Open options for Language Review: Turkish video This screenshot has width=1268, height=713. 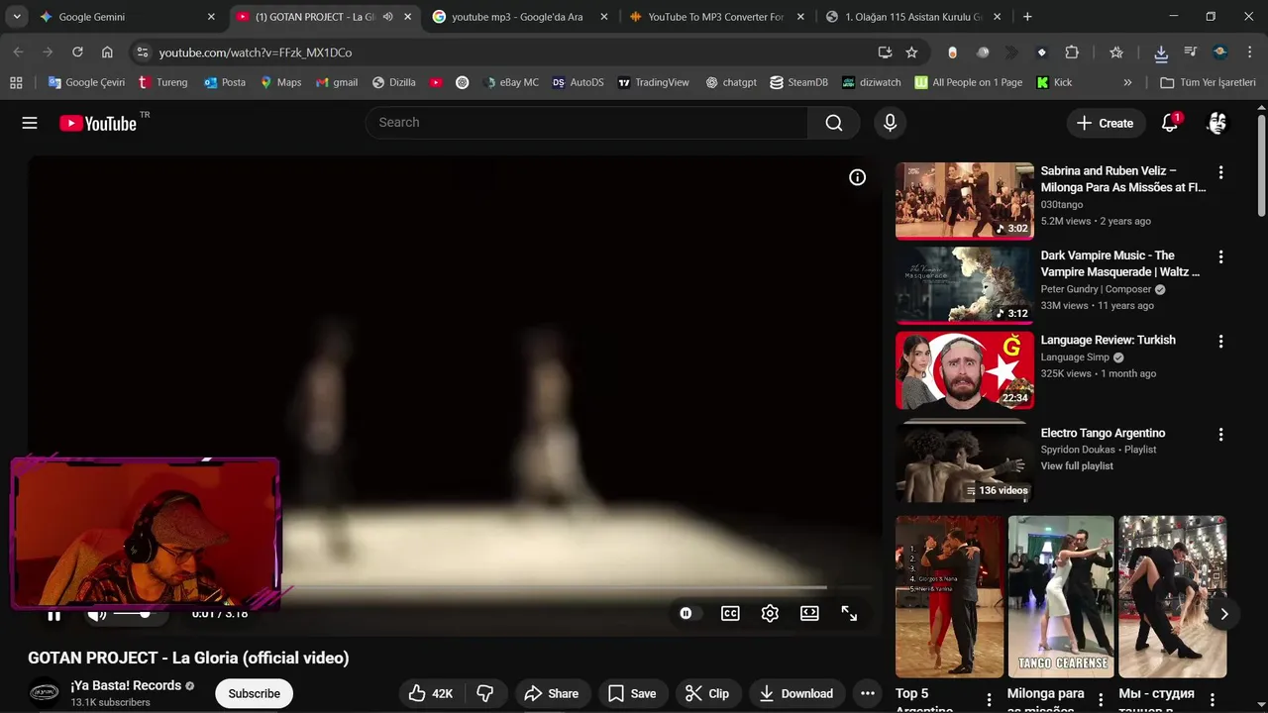coord(1220,342)
